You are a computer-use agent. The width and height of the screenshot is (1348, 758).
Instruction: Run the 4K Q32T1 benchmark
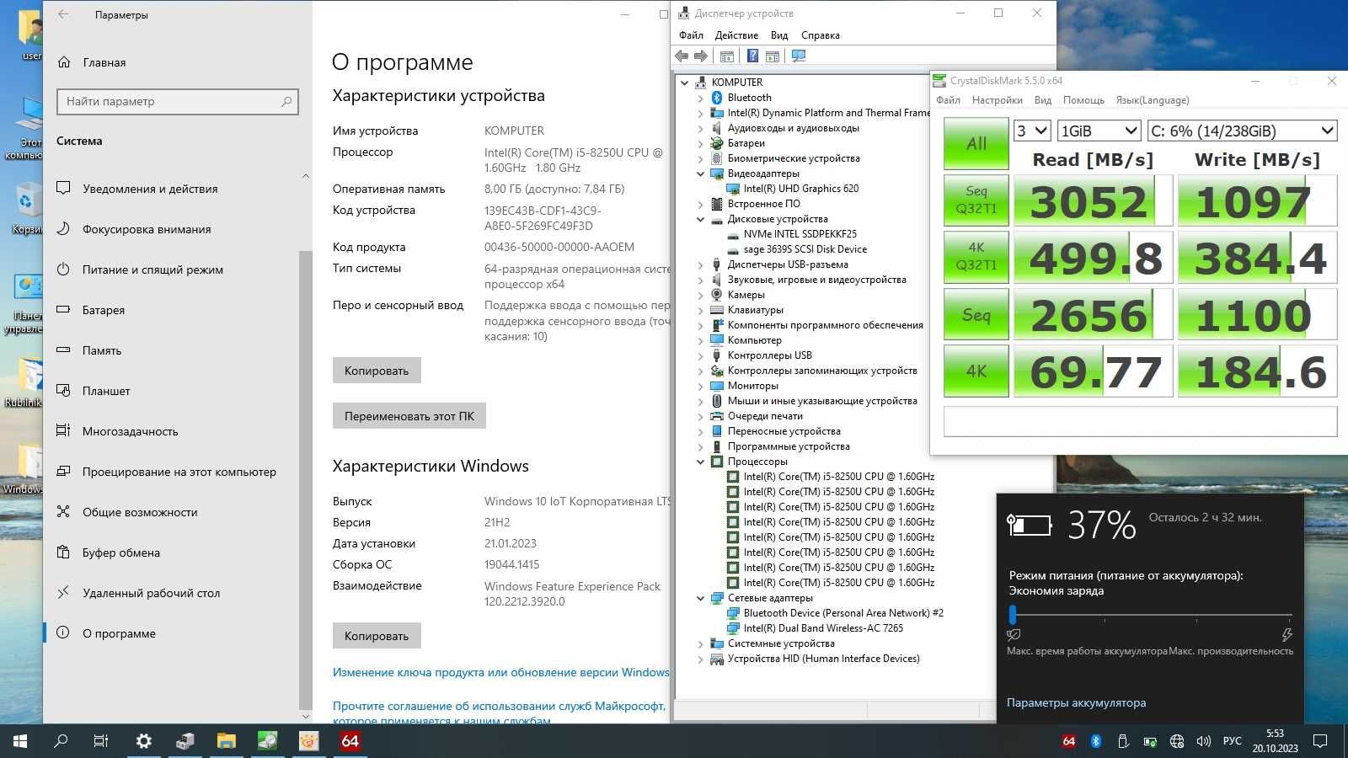point(976,257)
